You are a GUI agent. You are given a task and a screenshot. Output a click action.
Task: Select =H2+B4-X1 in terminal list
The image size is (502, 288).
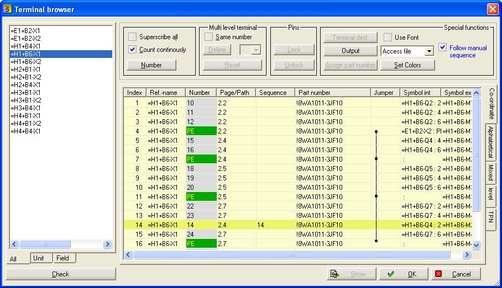(x=61, y=85)
